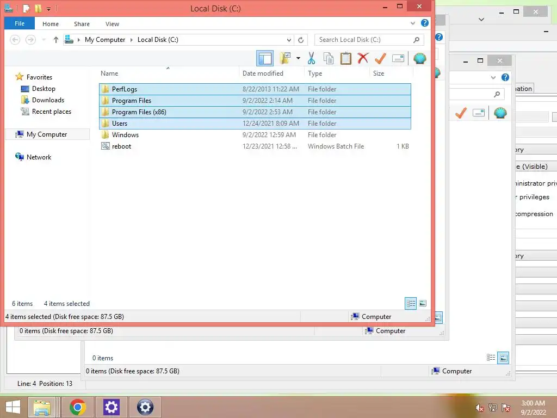Go forward with the forward arrow
Screen dimensions: 557x418
(30, 39)
